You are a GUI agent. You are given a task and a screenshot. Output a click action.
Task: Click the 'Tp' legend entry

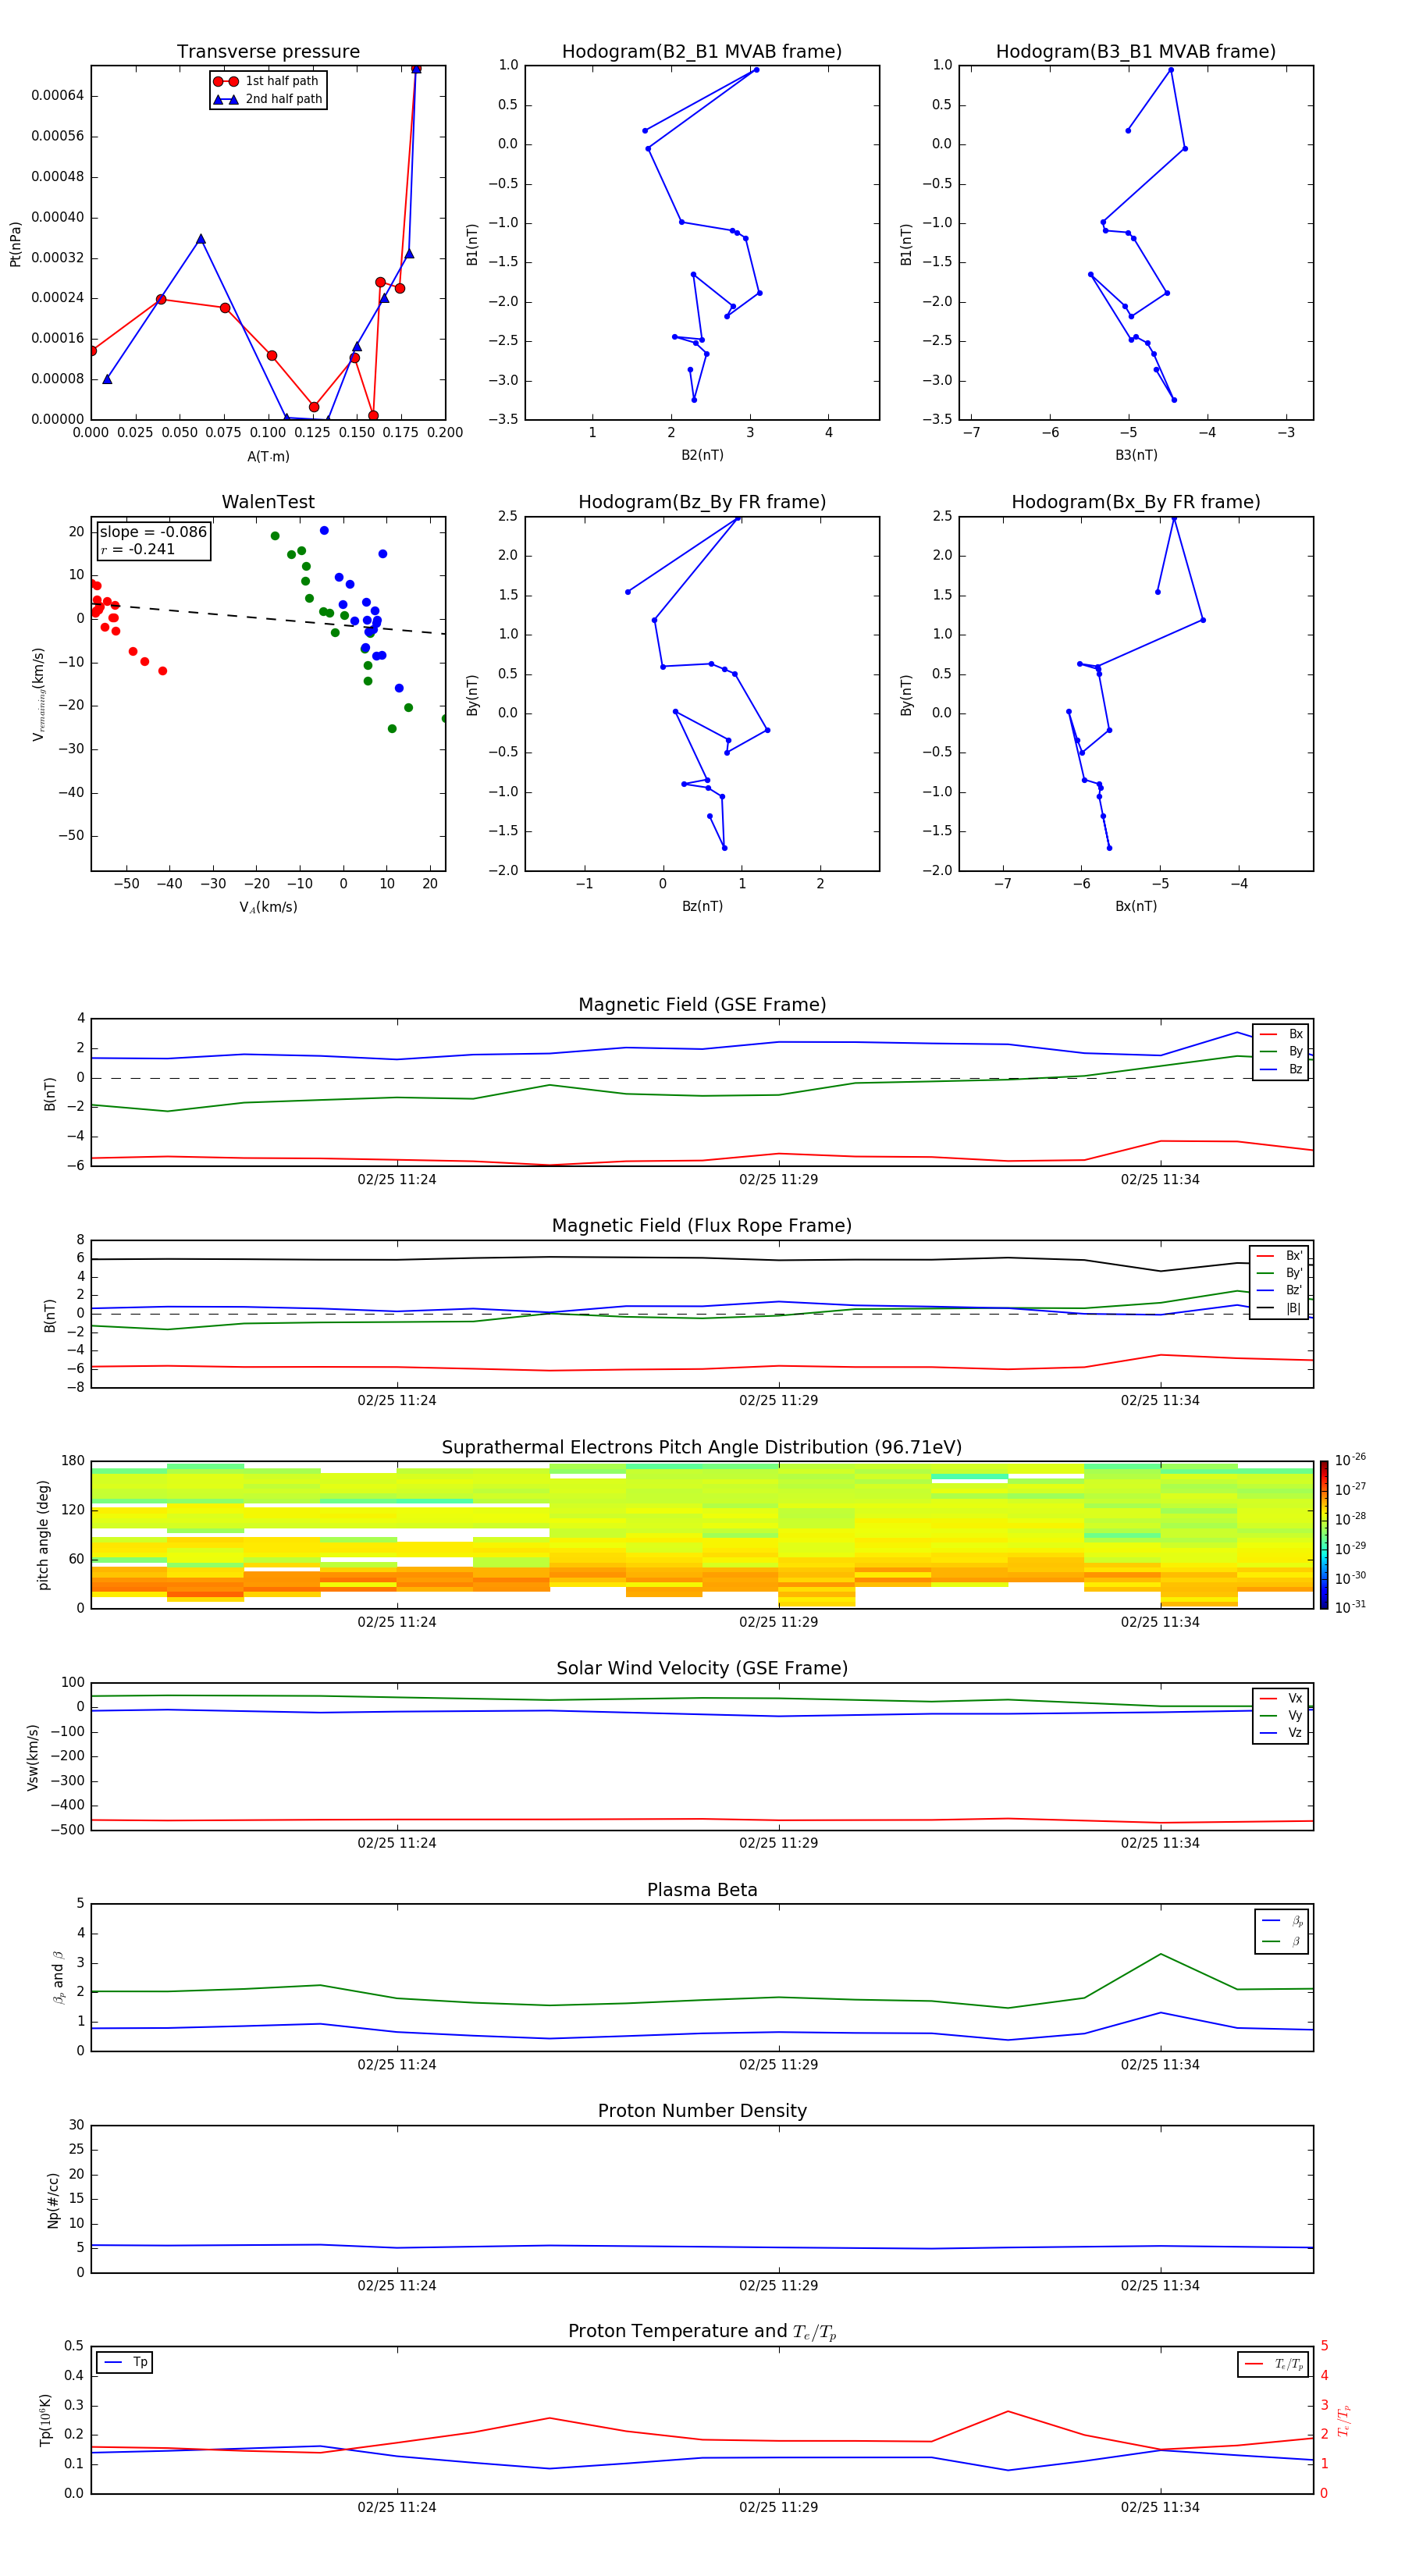point(125,2362)
